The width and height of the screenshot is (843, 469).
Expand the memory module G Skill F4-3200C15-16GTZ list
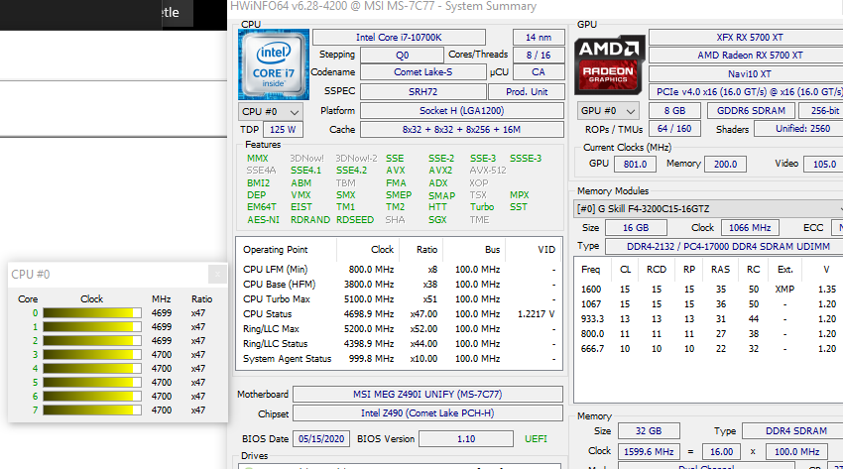coord(708,208)
